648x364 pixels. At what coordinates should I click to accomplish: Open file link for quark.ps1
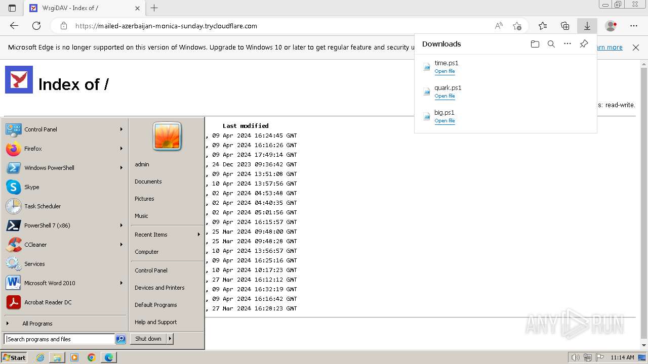click(444, 96)
